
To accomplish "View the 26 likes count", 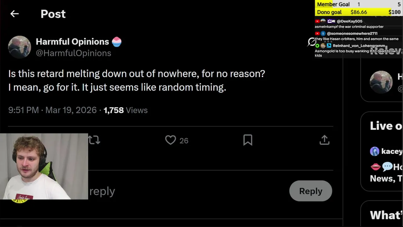I will point(184,141).
